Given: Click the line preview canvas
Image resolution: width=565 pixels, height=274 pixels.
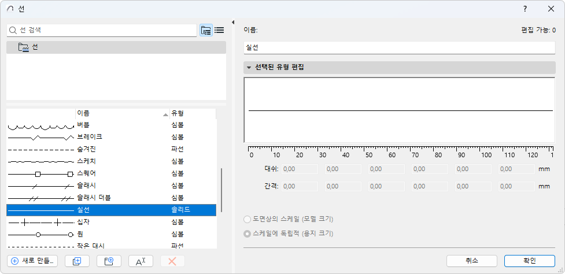Looking at the screenshot, I should (x=399, y=110).
